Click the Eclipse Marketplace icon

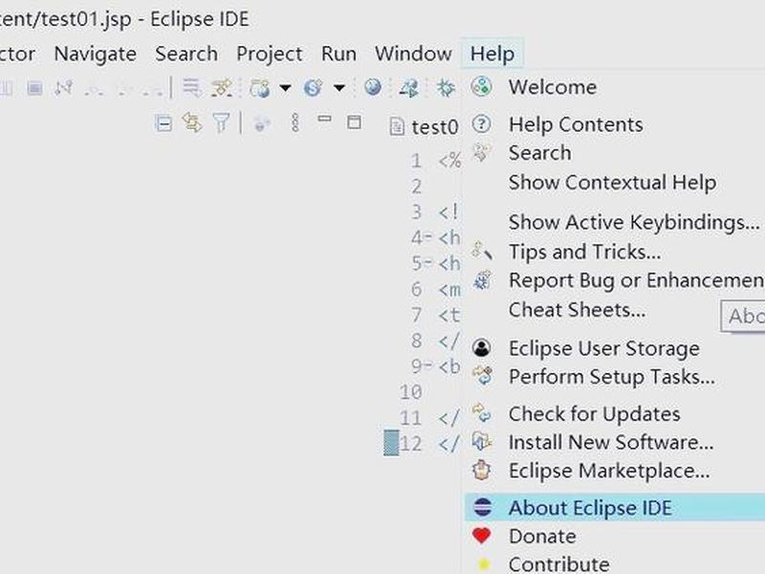point(482,470)
